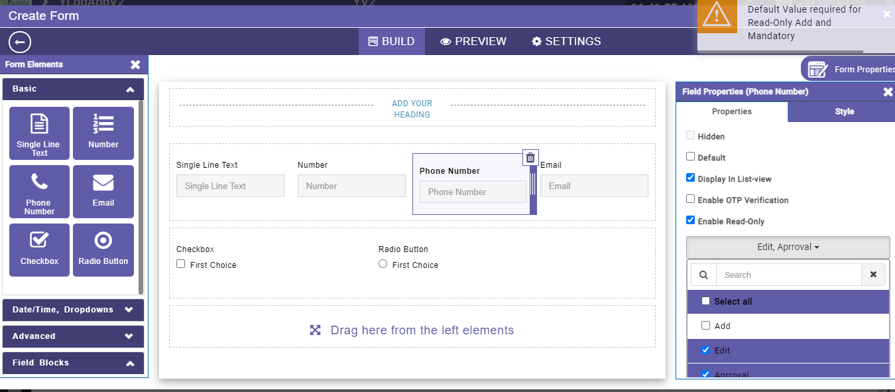Add the Radio Button form element

click(x=103, y=250)
